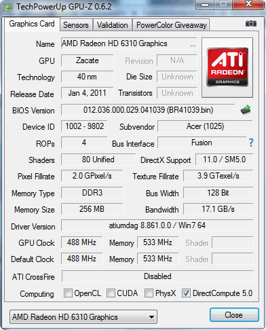Image resolution: width=266 pixels, height=330 pixels.
Task: Click the ellipsis lookup button beside Name
Action: click(x=193, y=44)
